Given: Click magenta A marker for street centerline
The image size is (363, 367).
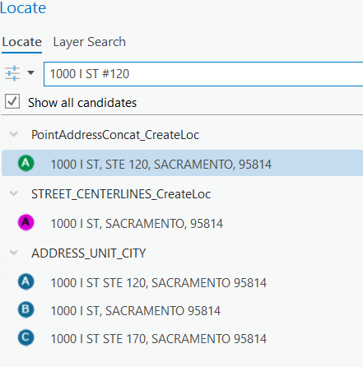Looking at the screenshot, I should point(26,222).
